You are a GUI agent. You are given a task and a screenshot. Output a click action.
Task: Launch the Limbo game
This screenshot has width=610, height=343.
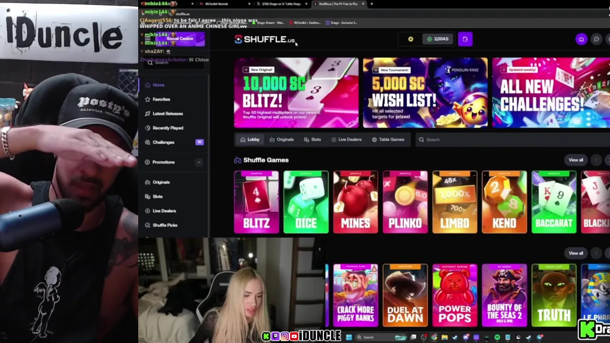(455, 202)
